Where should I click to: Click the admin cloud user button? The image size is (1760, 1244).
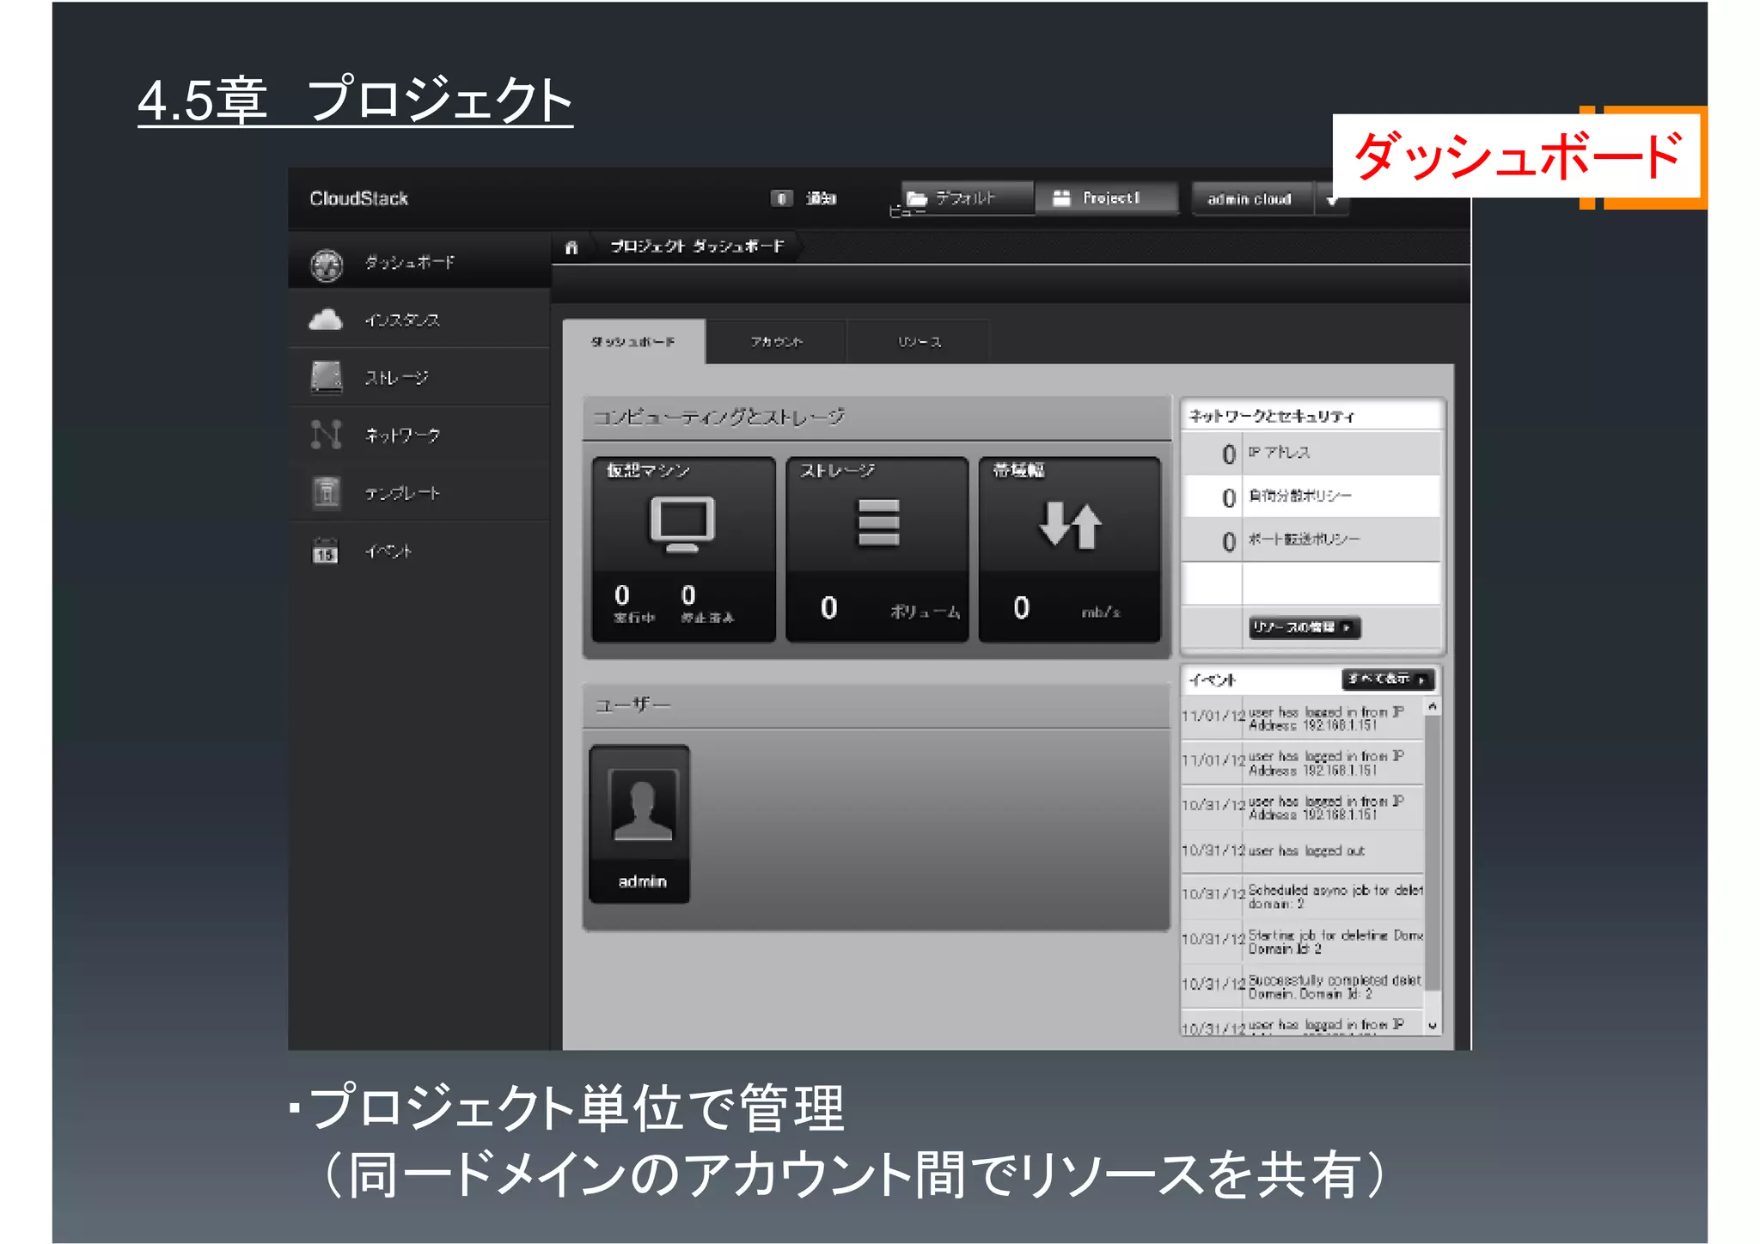pos(1253,199)
